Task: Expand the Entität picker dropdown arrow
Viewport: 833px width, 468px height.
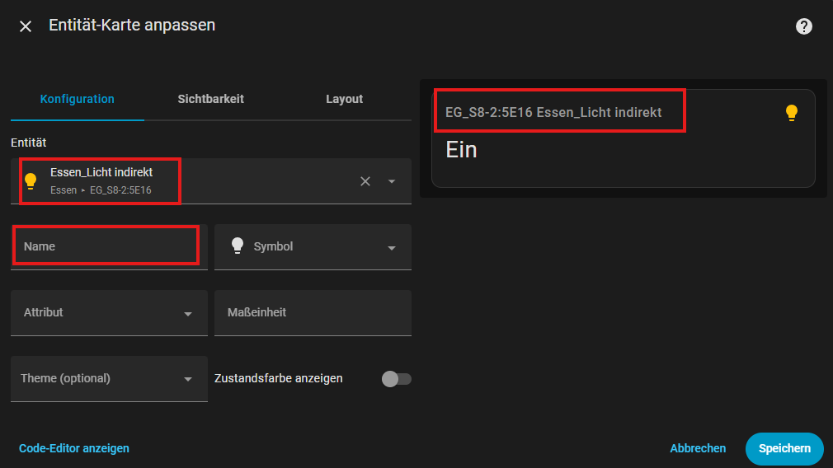Action: tap(392, 181)
